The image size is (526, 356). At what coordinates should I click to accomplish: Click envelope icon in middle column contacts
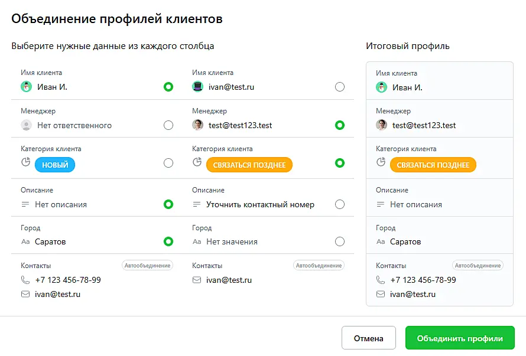click(197, 280)
